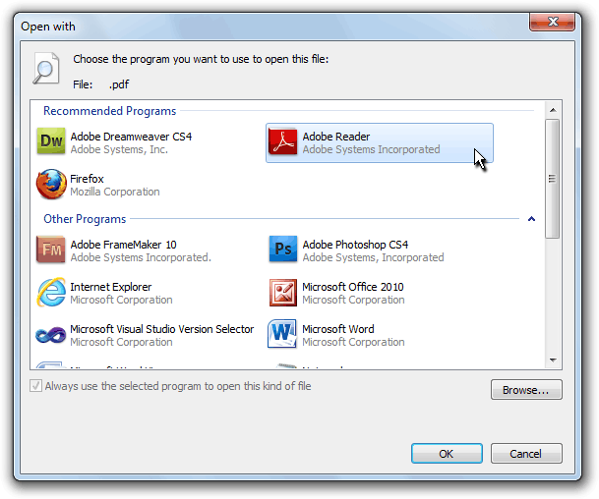Viewport: 599px width, 499px height.
Task: Select 'Adobe FrameMaker 10' name text
Action: (123, 245)
